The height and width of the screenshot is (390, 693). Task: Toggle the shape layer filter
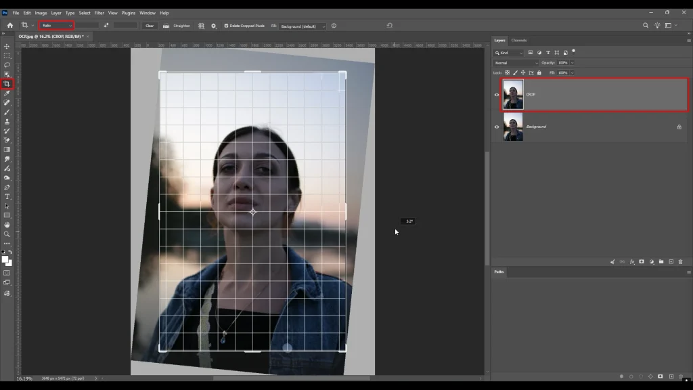(557, 53)
